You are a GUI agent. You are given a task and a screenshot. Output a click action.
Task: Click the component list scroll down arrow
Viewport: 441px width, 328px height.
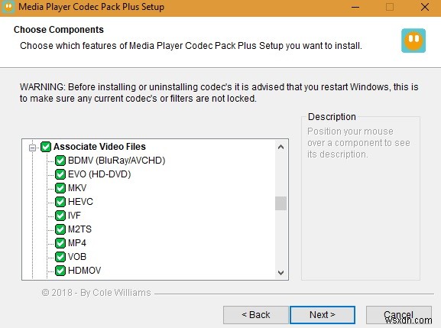(x=280, y=273)
